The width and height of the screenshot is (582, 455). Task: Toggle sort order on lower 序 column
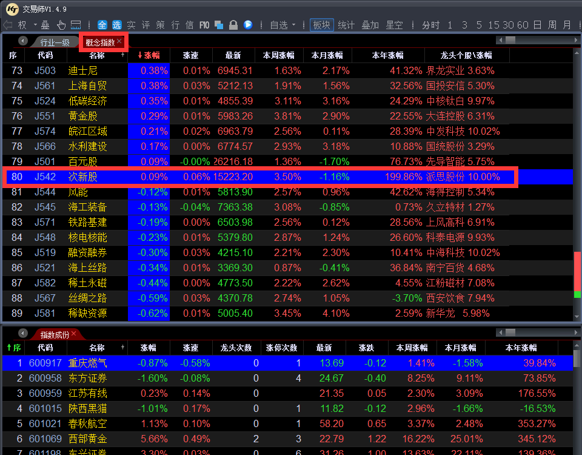(x=13, y=348)
